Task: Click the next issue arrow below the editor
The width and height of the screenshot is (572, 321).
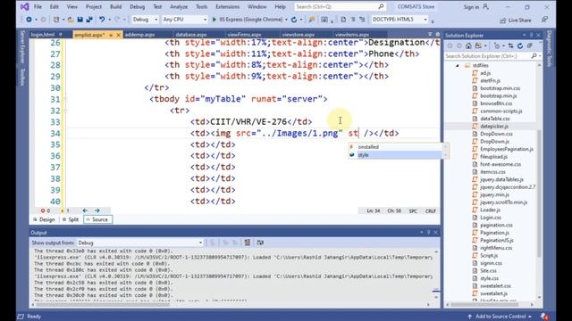Action: click(x=97, y=210)
